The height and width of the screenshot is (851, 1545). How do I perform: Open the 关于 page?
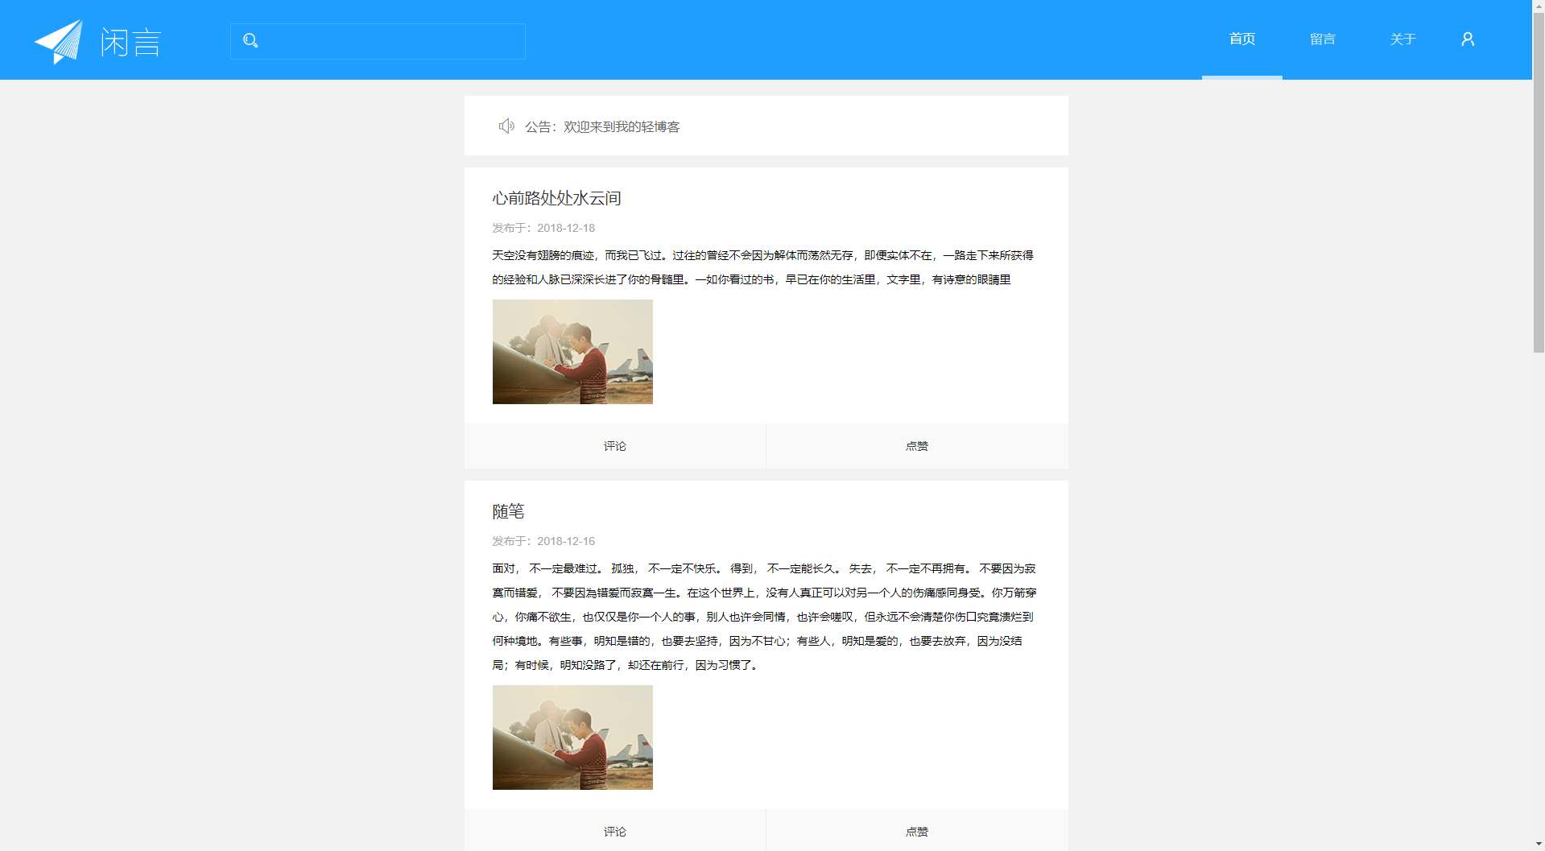[x=1402, y=39]
